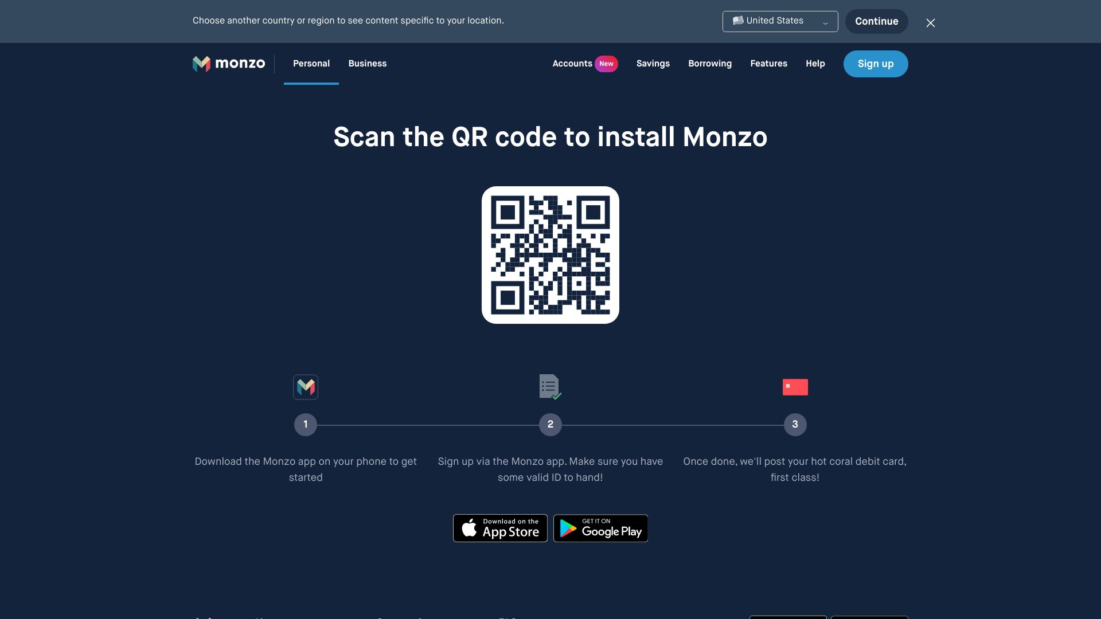Click the Sign up button

click(x=876, y=64)
